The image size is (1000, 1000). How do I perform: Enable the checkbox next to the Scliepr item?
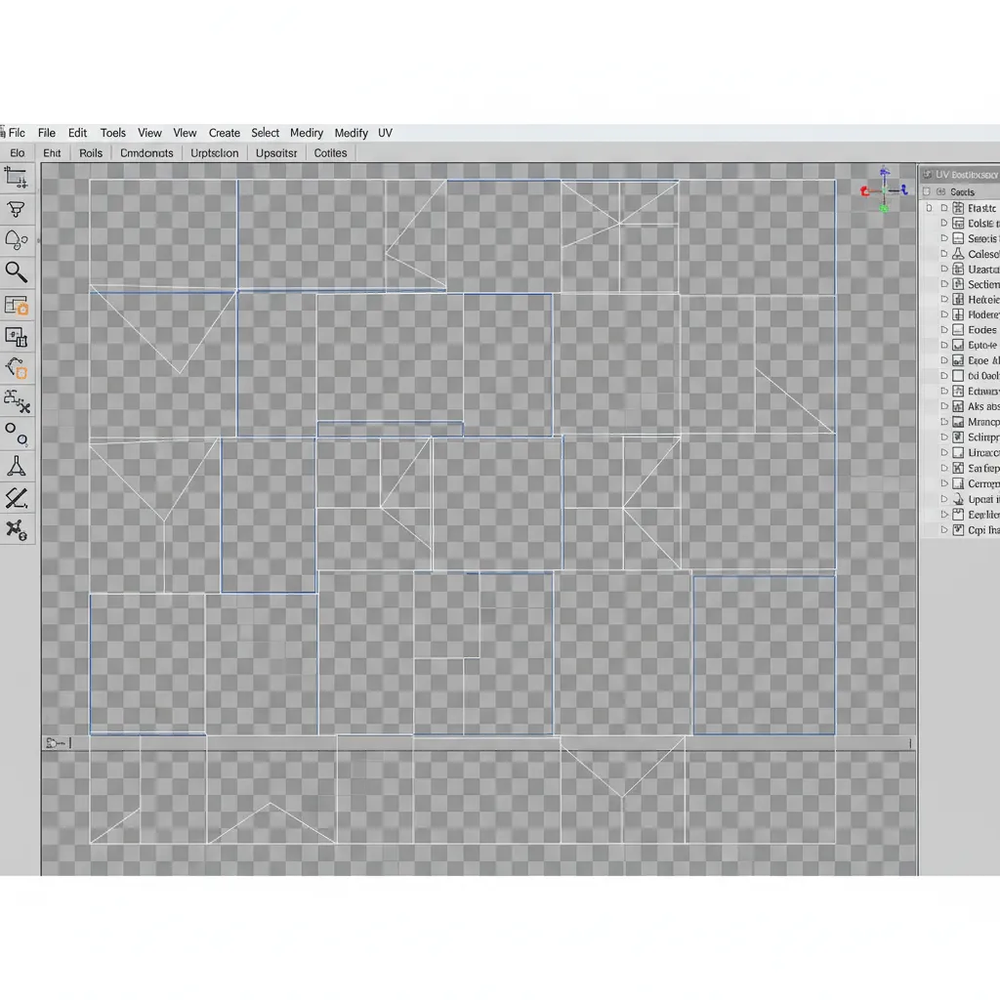click(957, 437)
